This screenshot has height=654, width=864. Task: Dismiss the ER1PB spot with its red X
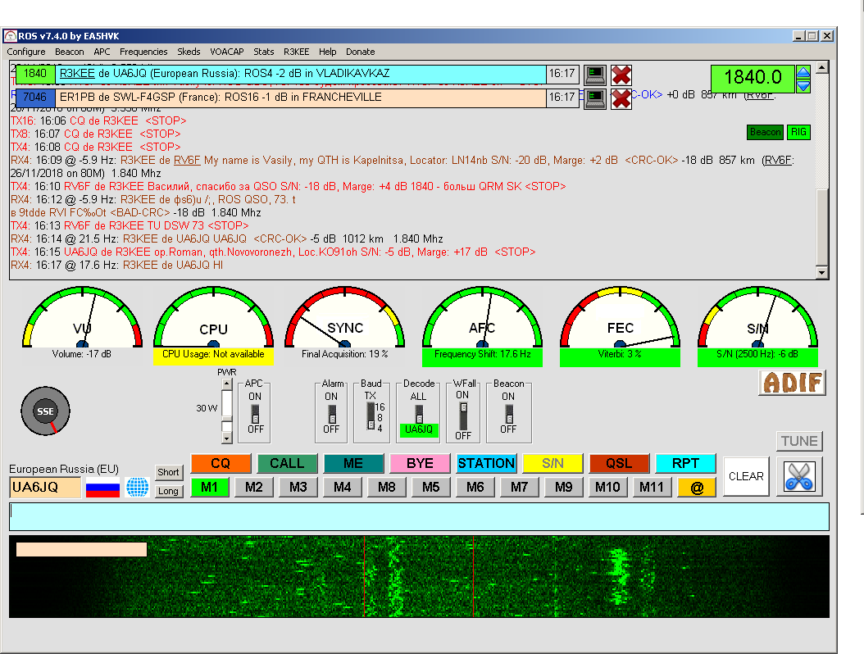(621, 98)
